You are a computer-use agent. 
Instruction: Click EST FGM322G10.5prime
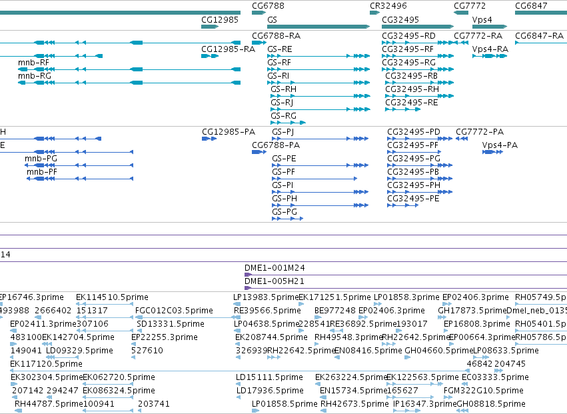point(447,397)
